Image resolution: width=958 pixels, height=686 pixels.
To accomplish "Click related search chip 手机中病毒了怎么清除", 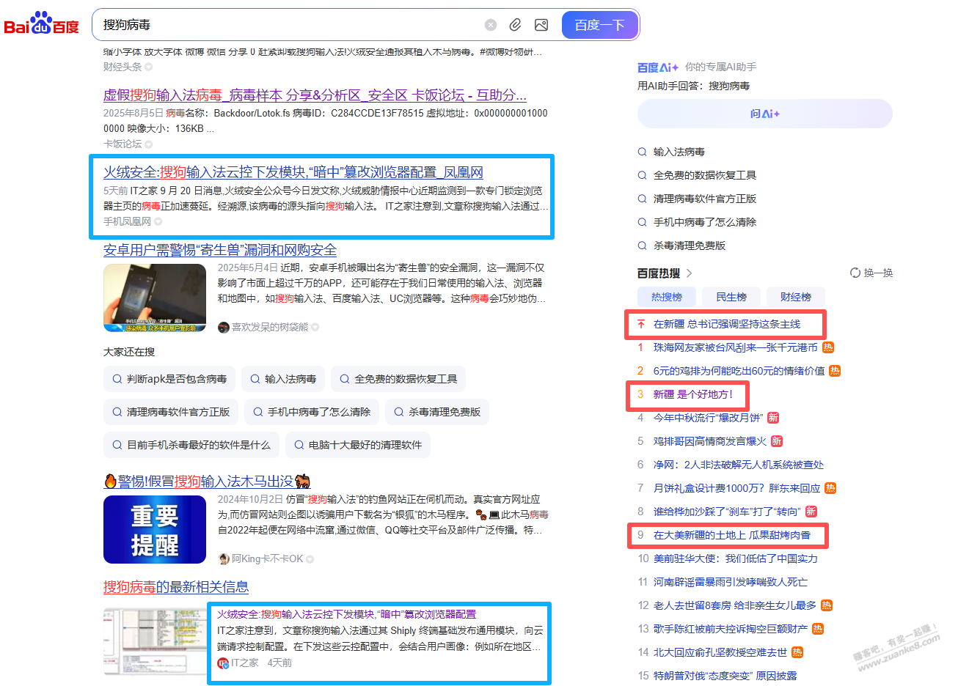I will tap(312, 412).
